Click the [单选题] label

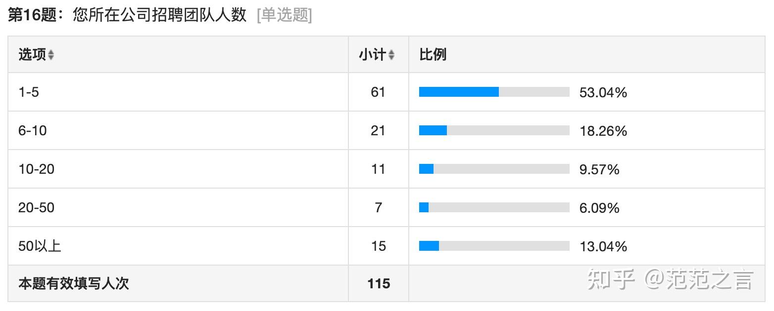284,15
